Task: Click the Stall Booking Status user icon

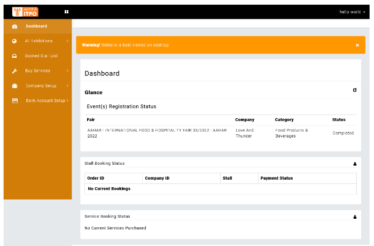Action: pyautogui.click(x=355, y=164)
